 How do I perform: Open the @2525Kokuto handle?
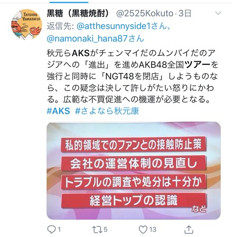[x=145, y=14]
